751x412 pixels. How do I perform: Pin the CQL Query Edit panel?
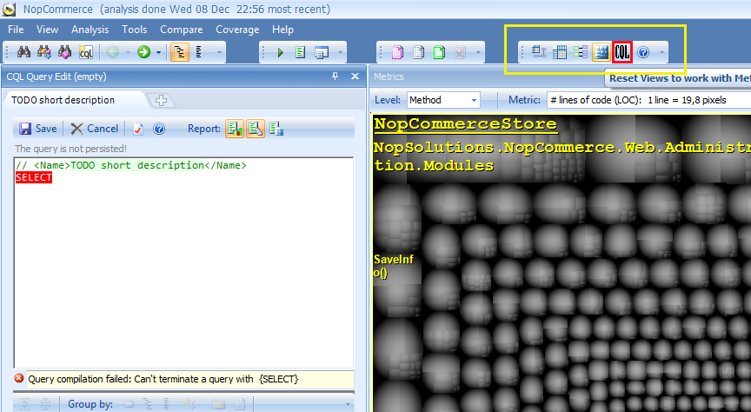(335, 76)
